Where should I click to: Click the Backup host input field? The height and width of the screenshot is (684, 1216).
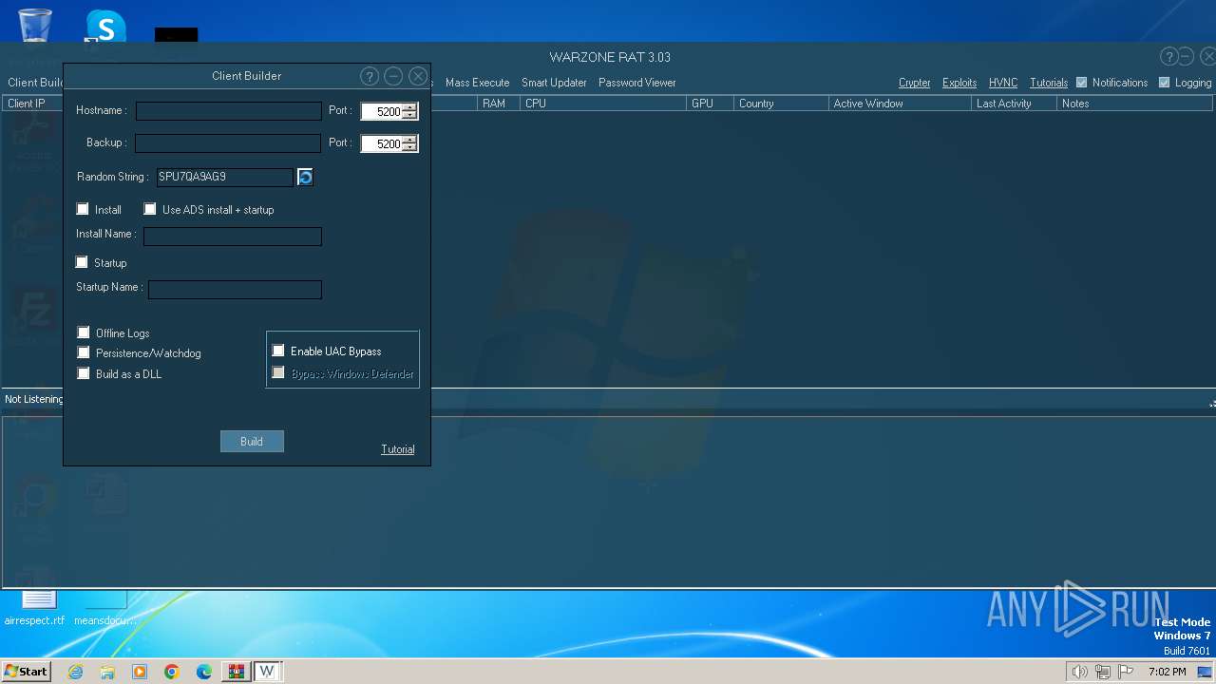point(228,143)
